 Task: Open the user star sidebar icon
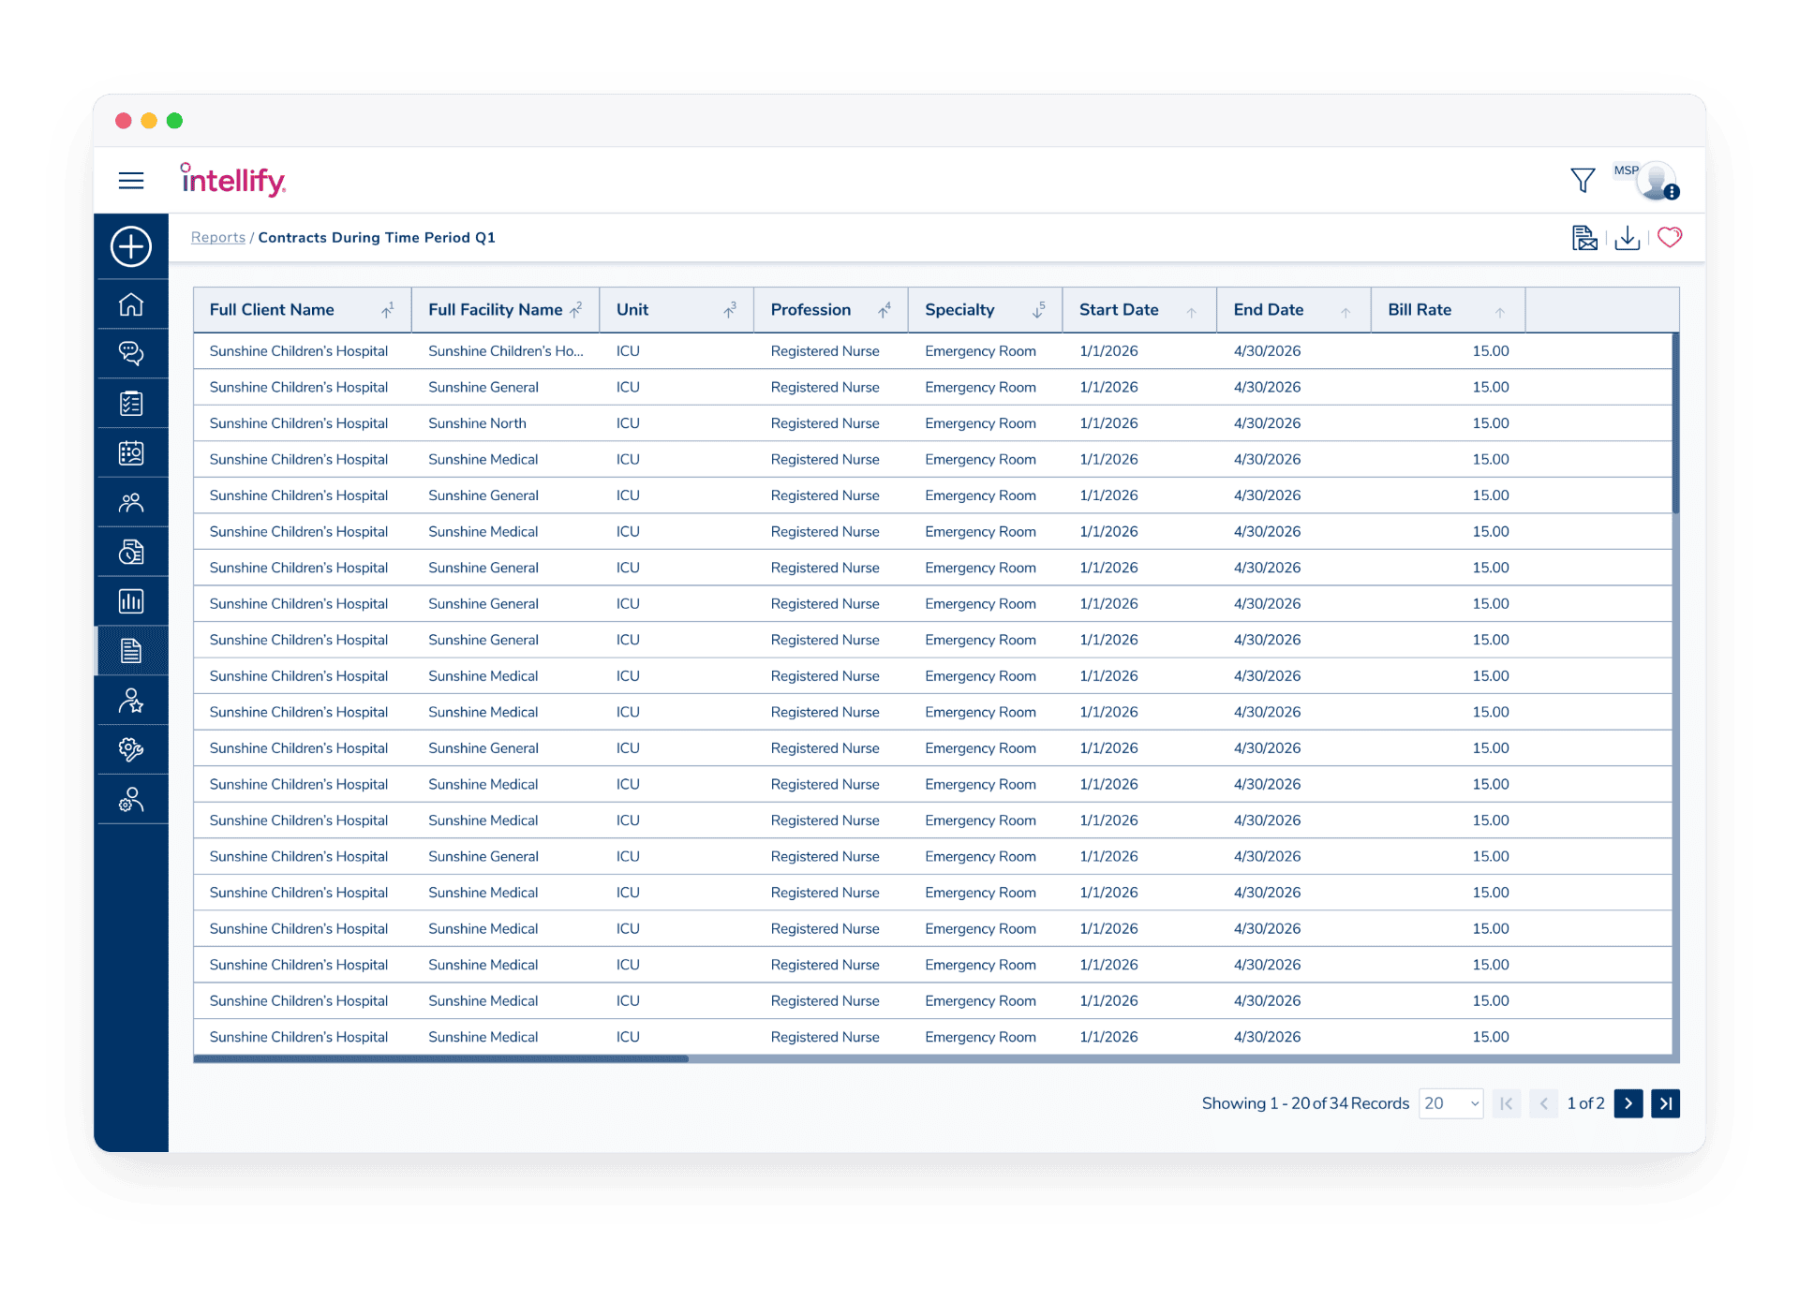point(131,701)
